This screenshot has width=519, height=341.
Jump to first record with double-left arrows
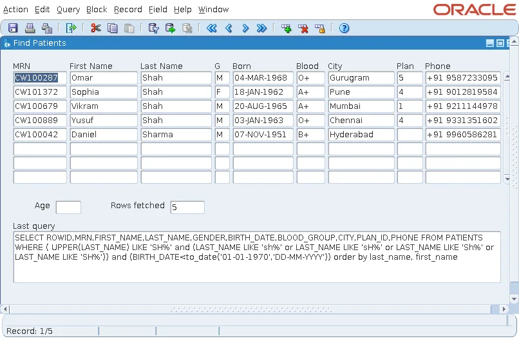coord(212,28)
